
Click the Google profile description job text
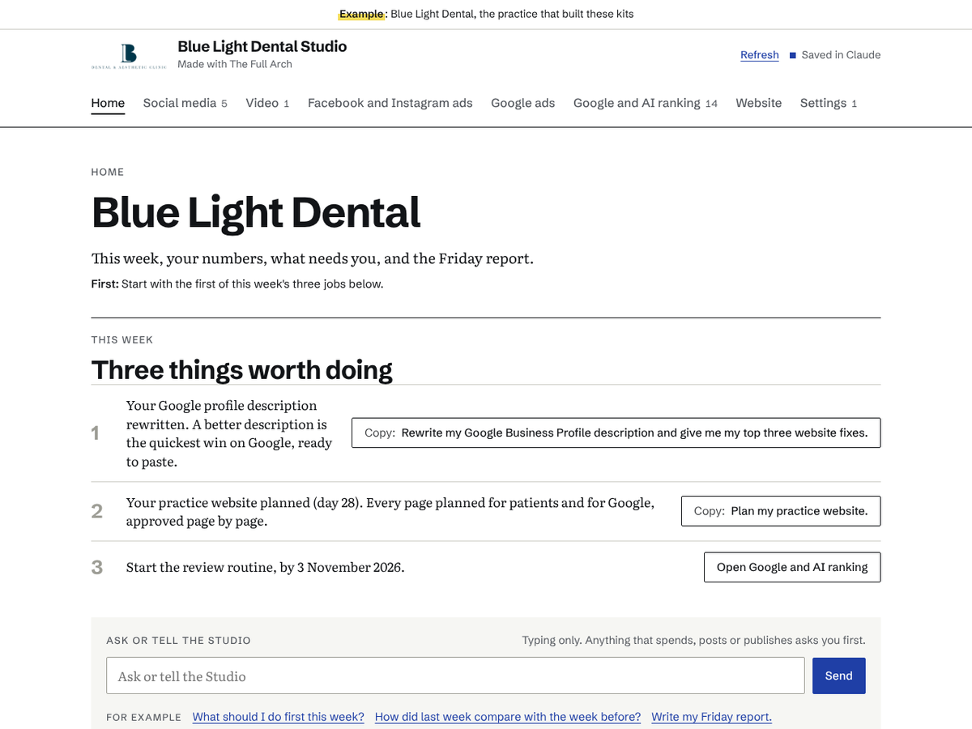229,433
